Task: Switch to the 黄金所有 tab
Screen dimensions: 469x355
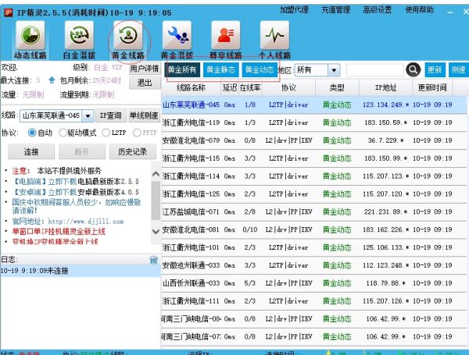Action: point(182,70)
